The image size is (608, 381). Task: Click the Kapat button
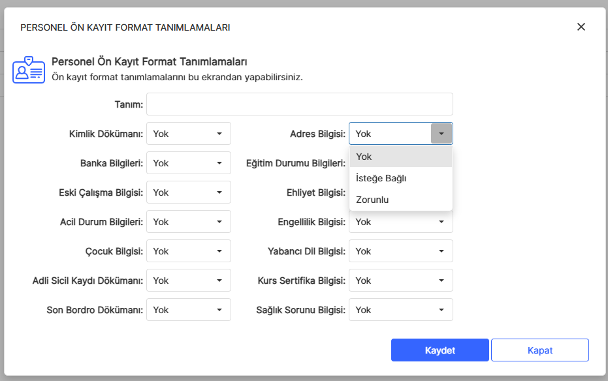539,350
